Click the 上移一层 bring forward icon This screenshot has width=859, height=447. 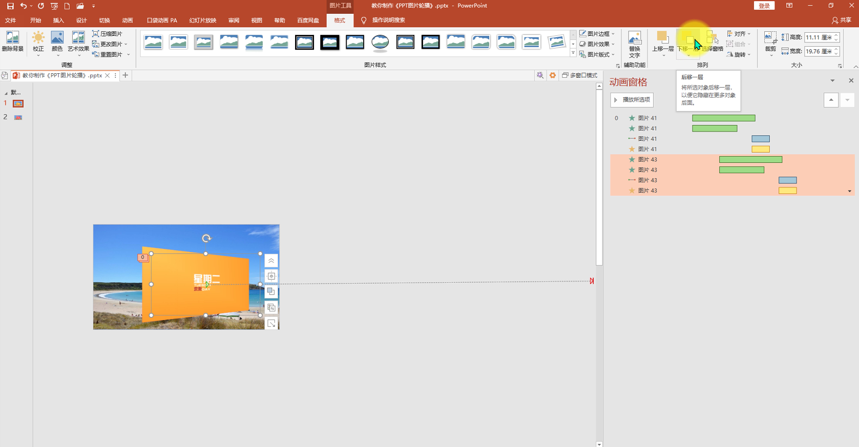click(x=663, y=43)
